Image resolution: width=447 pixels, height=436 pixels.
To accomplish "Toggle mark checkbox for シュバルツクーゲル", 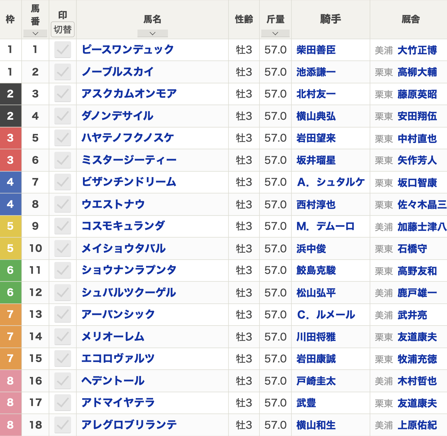I will [63, 292].
